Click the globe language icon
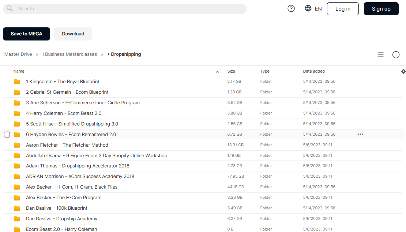 [308, 8]
